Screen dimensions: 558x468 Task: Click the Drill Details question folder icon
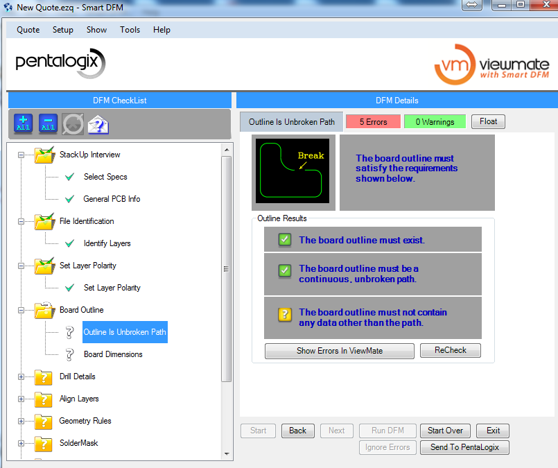(44, 377)
